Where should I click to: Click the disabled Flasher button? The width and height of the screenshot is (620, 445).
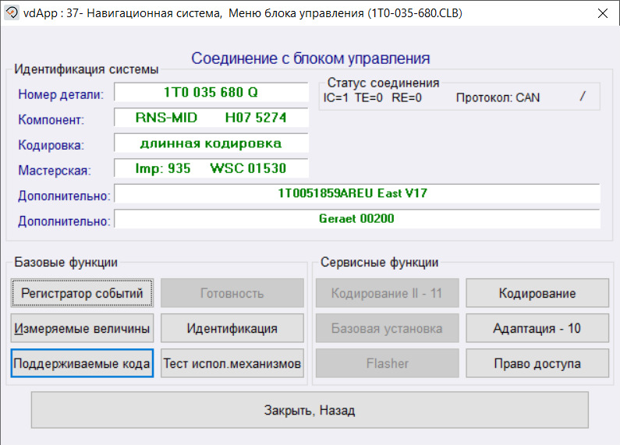(x=387, y=363)
